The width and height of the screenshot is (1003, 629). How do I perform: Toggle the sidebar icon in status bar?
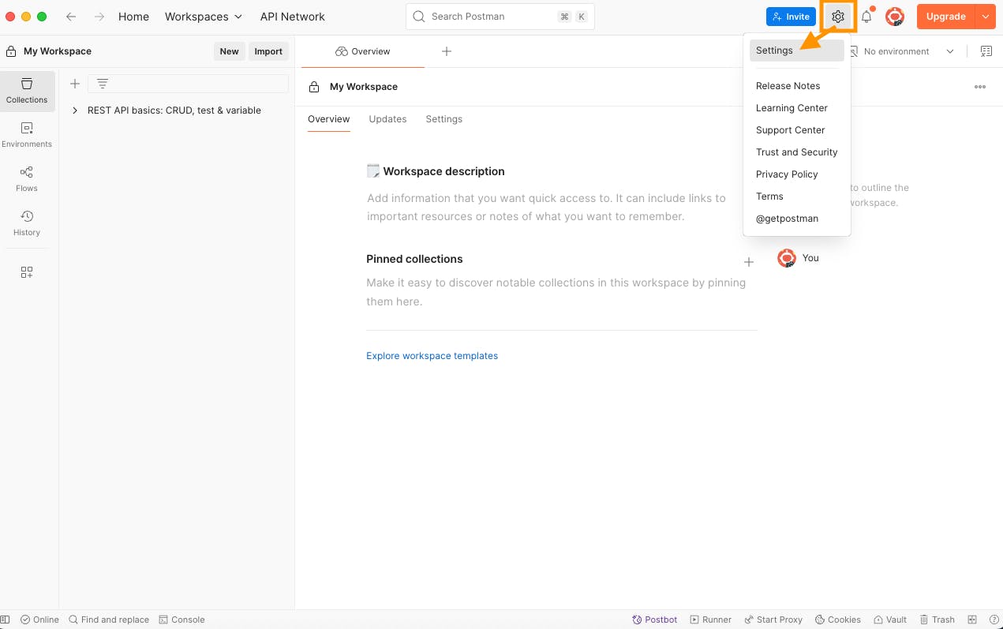(6, 620)
